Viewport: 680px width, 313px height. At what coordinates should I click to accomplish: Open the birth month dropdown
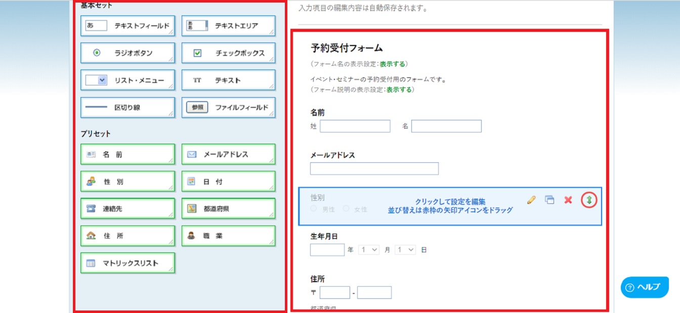(x=368, y=250)
